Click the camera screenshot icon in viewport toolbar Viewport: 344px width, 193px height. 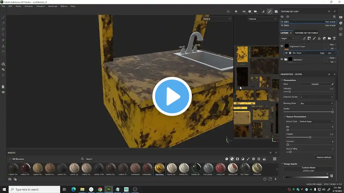pos(276,12)
